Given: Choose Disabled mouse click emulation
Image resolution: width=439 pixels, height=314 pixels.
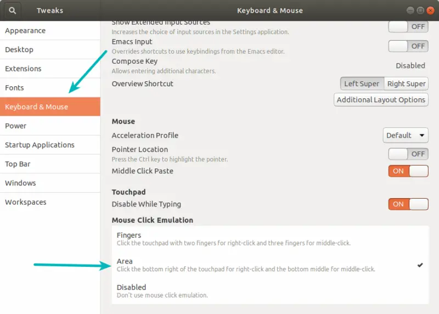Looking at the screenshot, I should click(x=270, y=291).
